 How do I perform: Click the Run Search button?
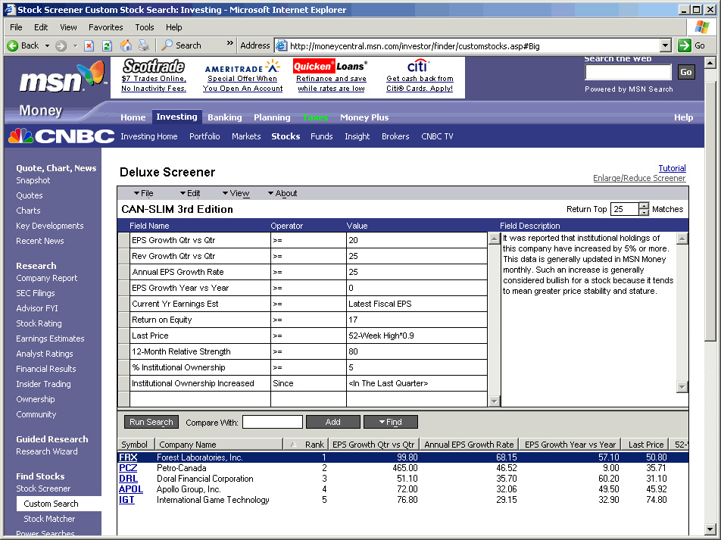[151, 422]
